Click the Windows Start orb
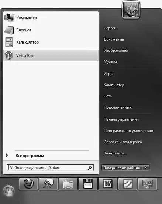 (x=8, y=191)
